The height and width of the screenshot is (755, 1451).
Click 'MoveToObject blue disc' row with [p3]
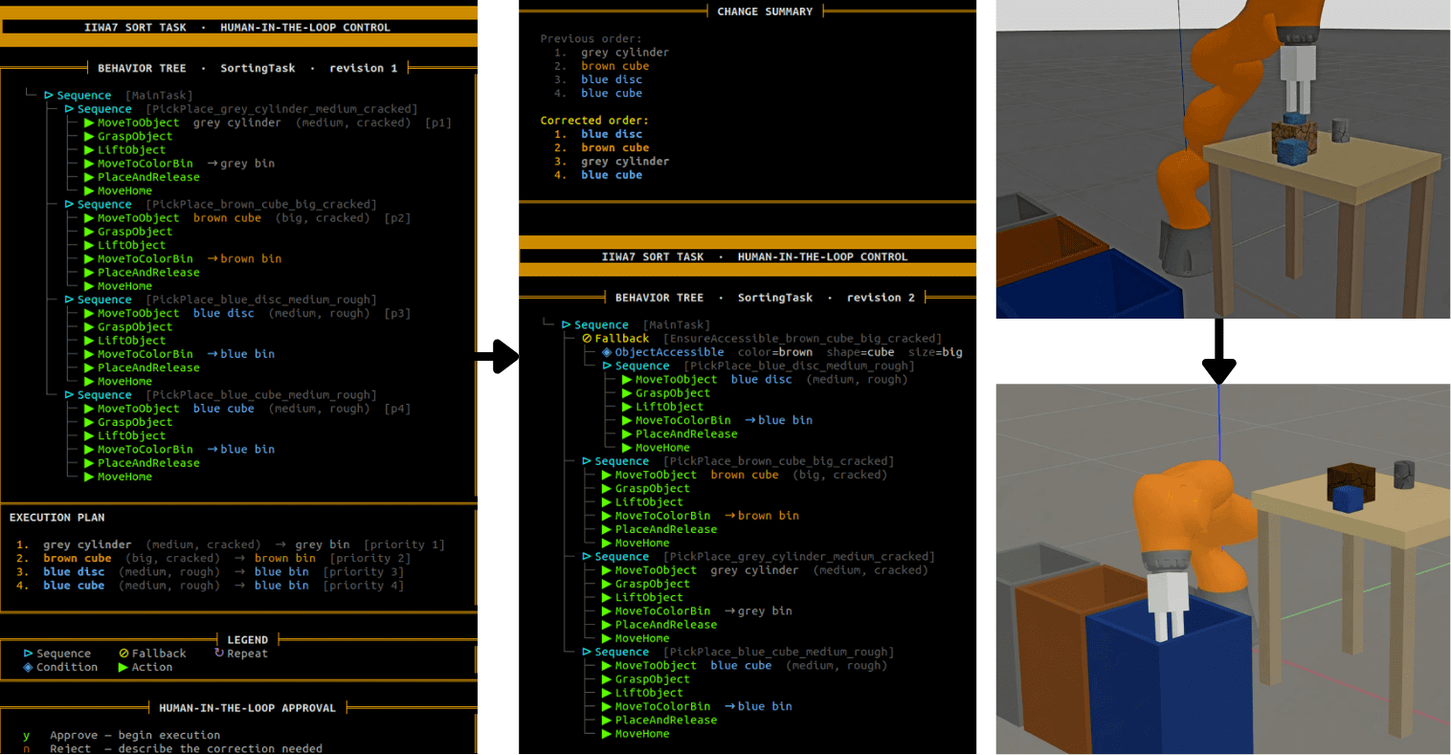pyautogui.click(x=247, y=314)
